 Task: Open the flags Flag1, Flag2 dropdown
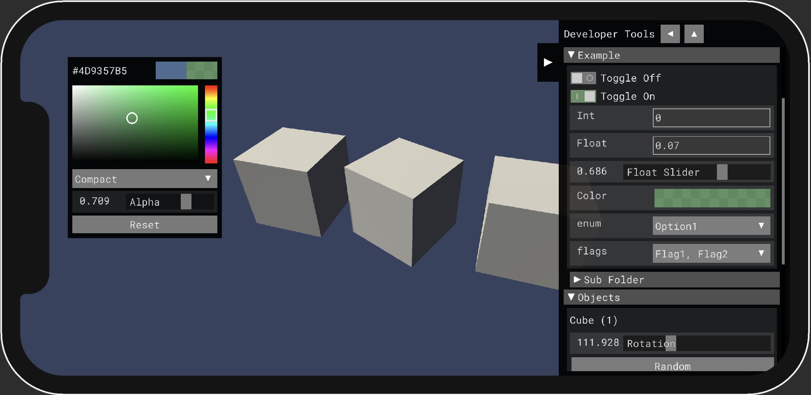(x=711, y=254)
